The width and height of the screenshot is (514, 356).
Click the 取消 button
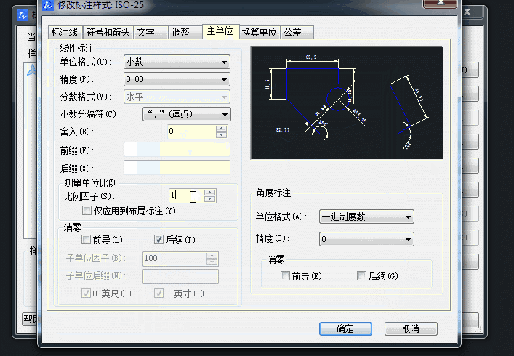click(x=411, y=328)
